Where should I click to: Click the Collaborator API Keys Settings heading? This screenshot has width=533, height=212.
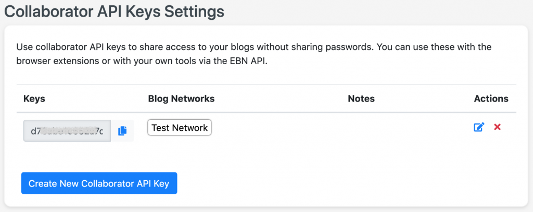tap(114, 11)
